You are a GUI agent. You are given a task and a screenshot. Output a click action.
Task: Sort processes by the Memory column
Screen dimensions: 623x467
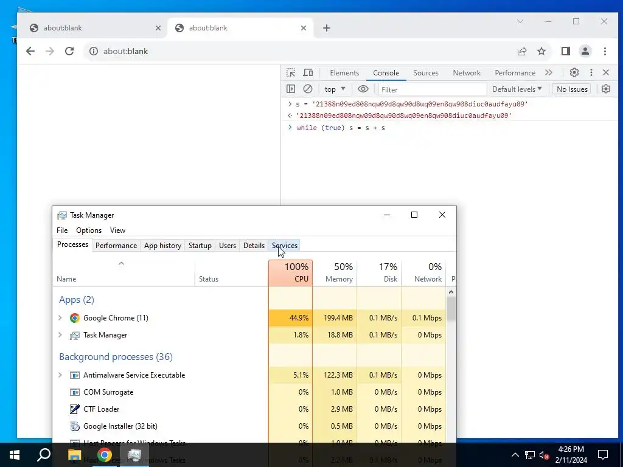[335, 273]
